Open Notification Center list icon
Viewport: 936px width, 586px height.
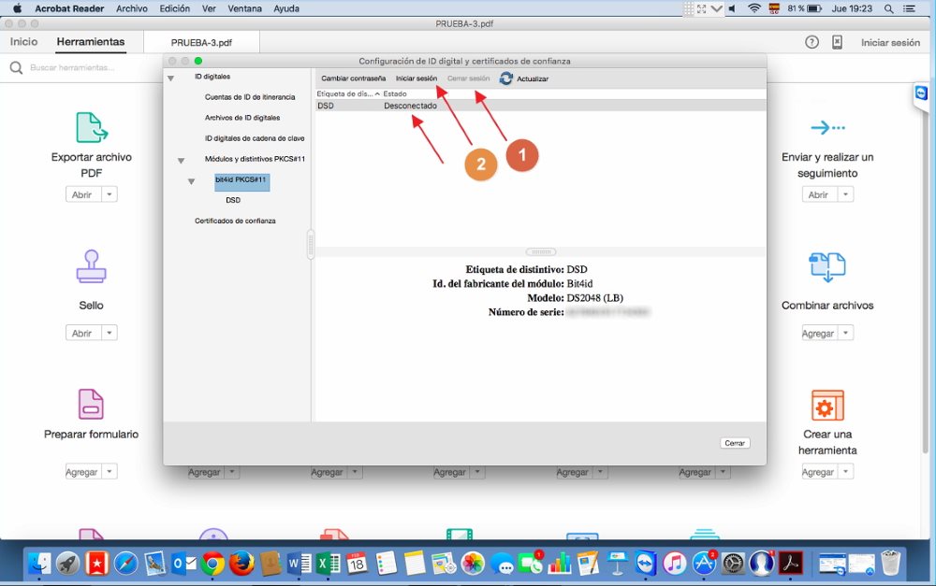click(909, 8)
